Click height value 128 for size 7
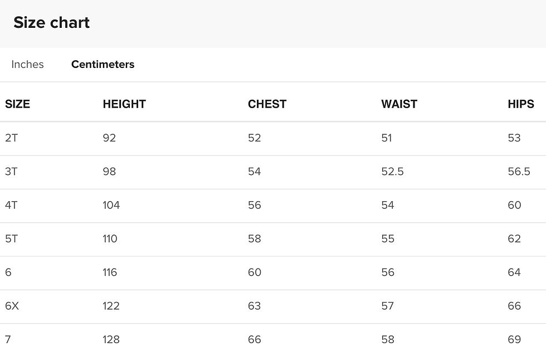Screen dimensions: 546x356 [111, 339]
